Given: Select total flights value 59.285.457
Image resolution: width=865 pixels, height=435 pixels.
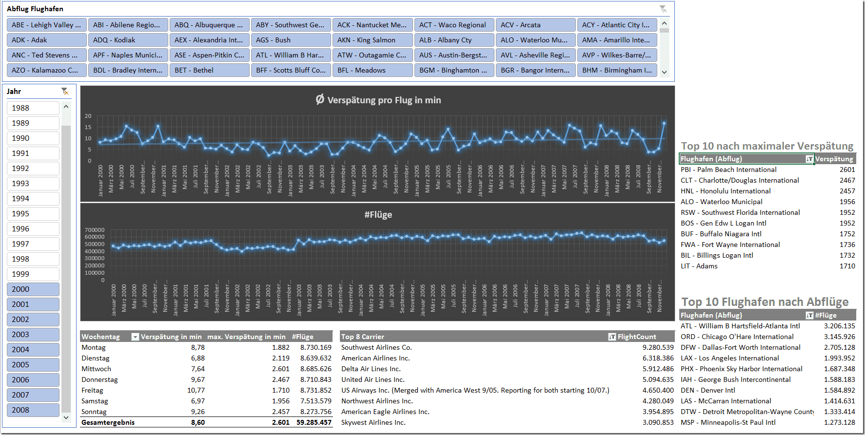Looking at the screenshot, I should pos(314,422).
